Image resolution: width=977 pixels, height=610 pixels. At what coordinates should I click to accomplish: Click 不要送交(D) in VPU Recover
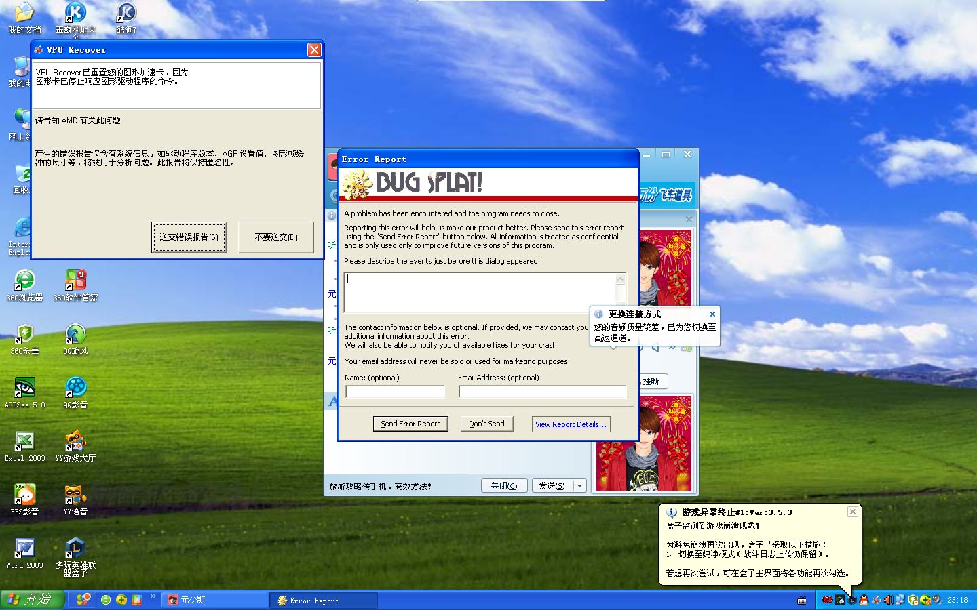pos(276,237)
